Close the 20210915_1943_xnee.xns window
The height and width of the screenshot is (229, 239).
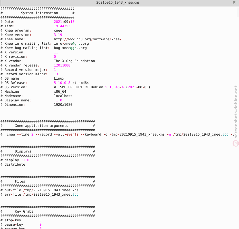click(234, 2)
